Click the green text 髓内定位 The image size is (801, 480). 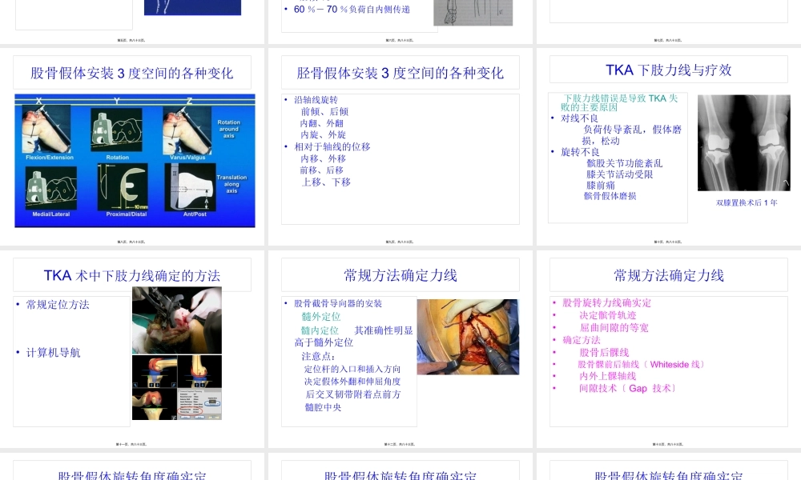pyautogui.click(x=320, y=330)
